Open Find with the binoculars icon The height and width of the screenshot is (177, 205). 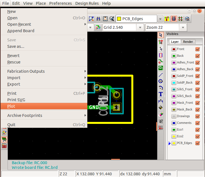click(98, 19)
